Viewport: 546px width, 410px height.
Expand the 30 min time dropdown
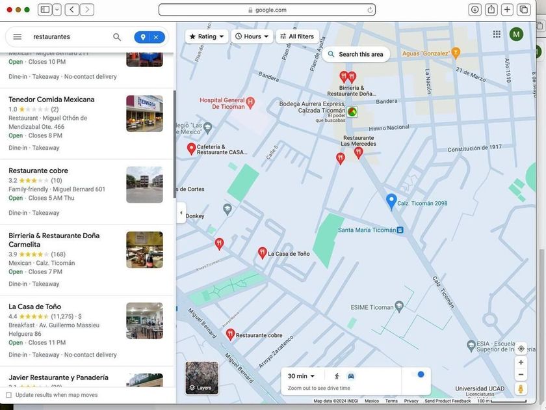[301, 376]
